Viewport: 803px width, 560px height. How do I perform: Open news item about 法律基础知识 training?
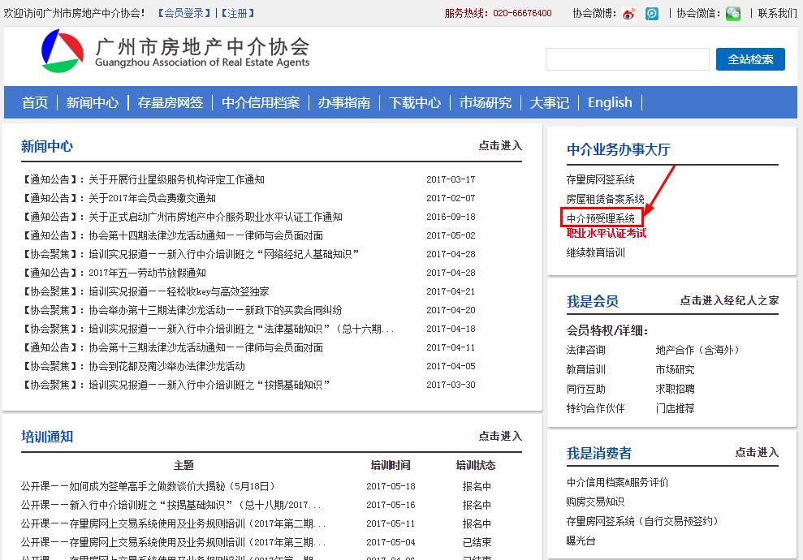coord(241,329)
